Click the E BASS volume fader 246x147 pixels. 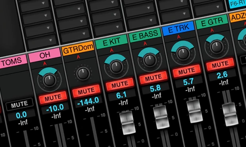coord(161,117)
